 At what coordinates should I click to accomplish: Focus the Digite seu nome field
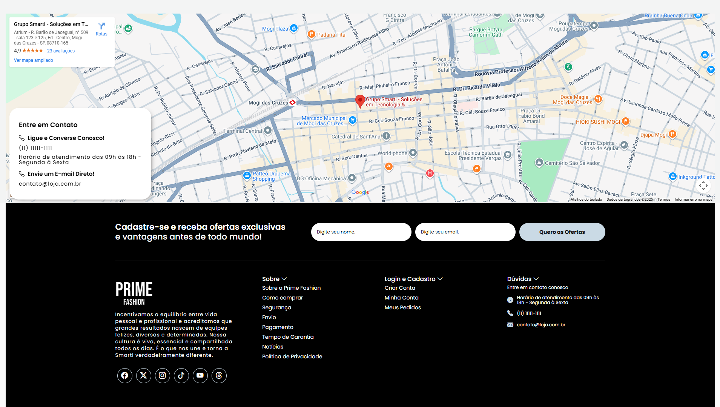coord(361,232)
